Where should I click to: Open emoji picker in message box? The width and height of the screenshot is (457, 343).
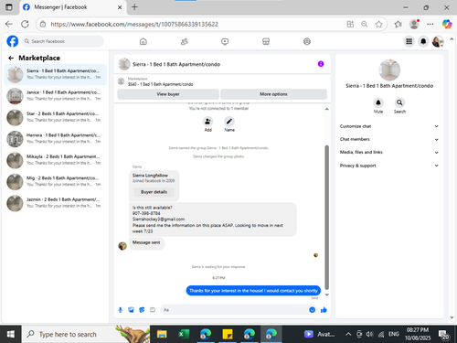[312, 310]
